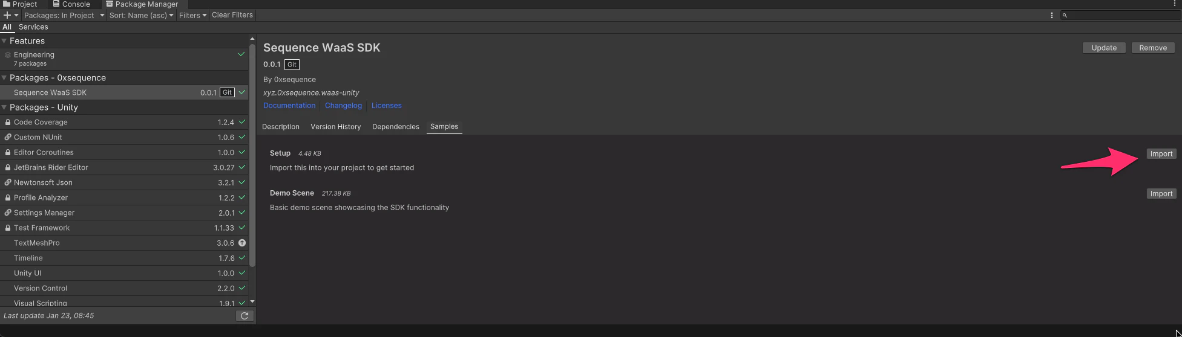Click the Clear Filters button
This screenshot has width=1182, height=337.
tap(232, 15)
